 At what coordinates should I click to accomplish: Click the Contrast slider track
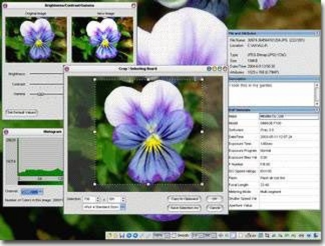coord(47,84)
